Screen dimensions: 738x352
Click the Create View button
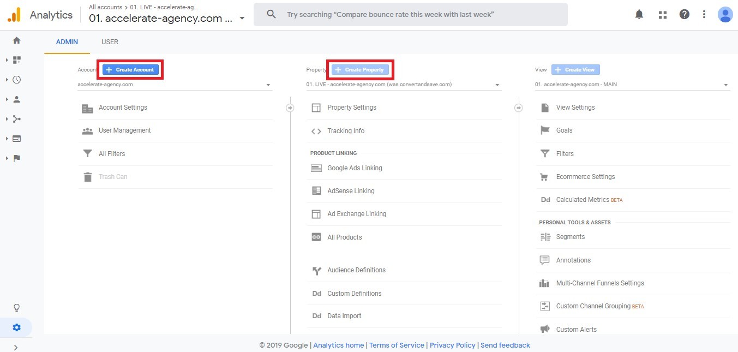pos(575,70)
